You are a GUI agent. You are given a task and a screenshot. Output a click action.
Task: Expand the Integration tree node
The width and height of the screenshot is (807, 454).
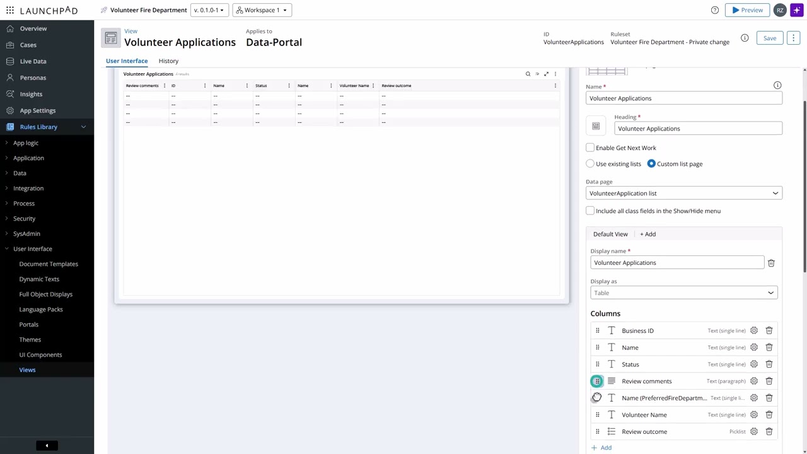tap(7, 189)
